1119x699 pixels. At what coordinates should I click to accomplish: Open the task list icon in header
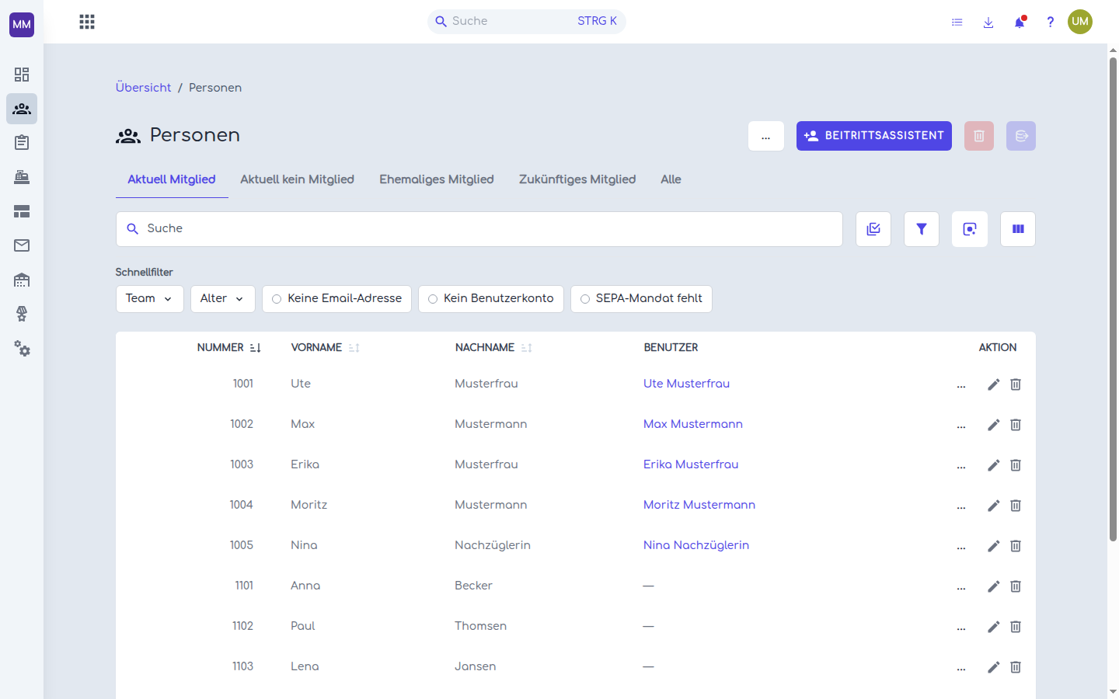pyautogui.click(x=957, y=22)
